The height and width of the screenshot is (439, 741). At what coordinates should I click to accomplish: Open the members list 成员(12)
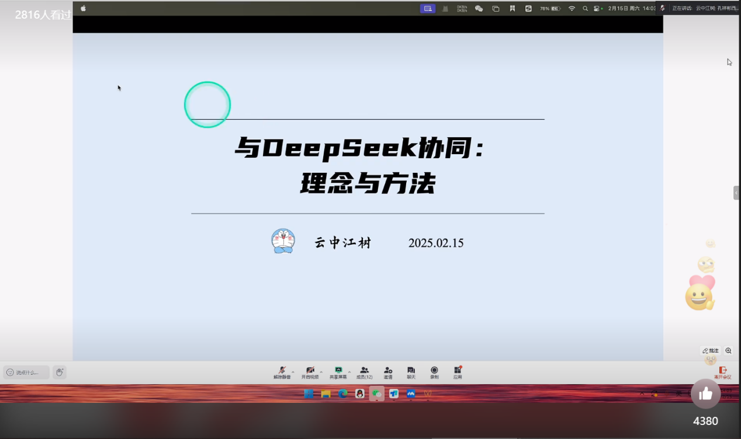pos(365,372)
